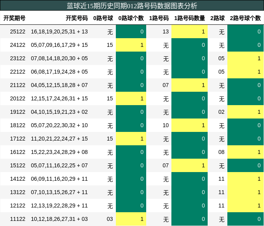The height and width of the screenshot is (226, 264).
Task: Click numbers 06,08,17,19,24,28 + 05
Action: 59,72
